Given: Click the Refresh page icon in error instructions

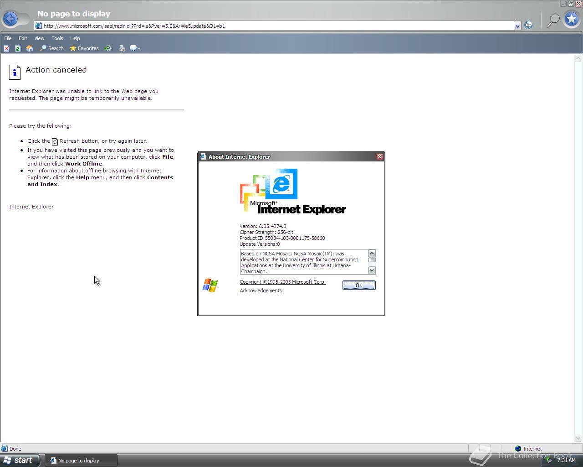Looking at the screenshot, I should [55, 141].
